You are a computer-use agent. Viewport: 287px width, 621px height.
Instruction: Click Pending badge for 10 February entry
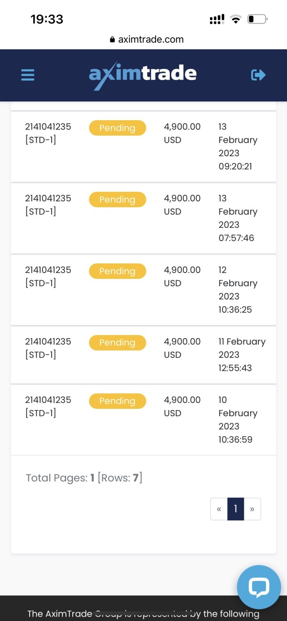[x=117, y=401]
